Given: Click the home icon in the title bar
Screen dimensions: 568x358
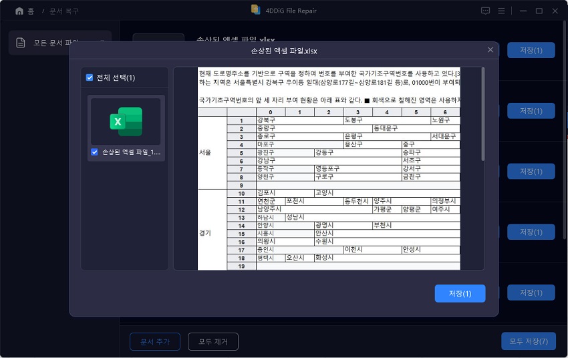Looking at the screenshot, I should pos(19,11).
